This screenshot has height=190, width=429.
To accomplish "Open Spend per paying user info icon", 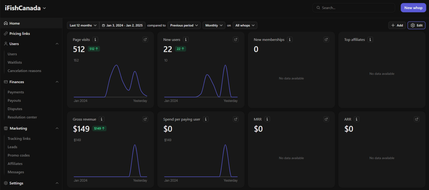I will coord(206,119).
